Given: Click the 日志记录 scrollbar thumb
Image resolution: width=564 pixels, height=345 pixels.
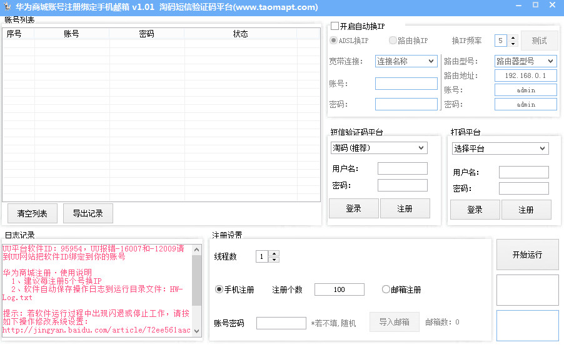Looking at the screenshot, I should coord(197,280).
